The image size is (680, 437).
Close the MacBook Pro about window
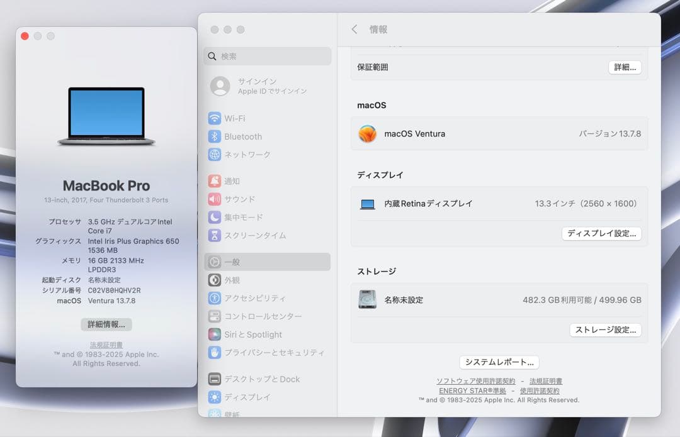coord(25,36)
